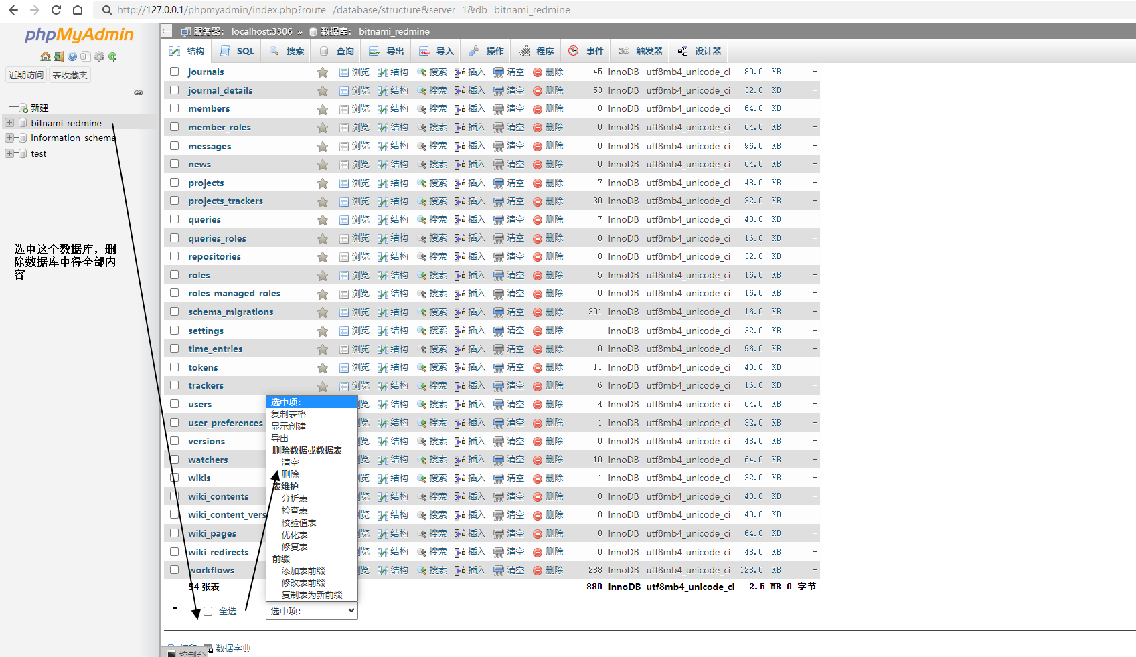
Task: Click structure icon for queries table
Action: (x=383, y=219)
